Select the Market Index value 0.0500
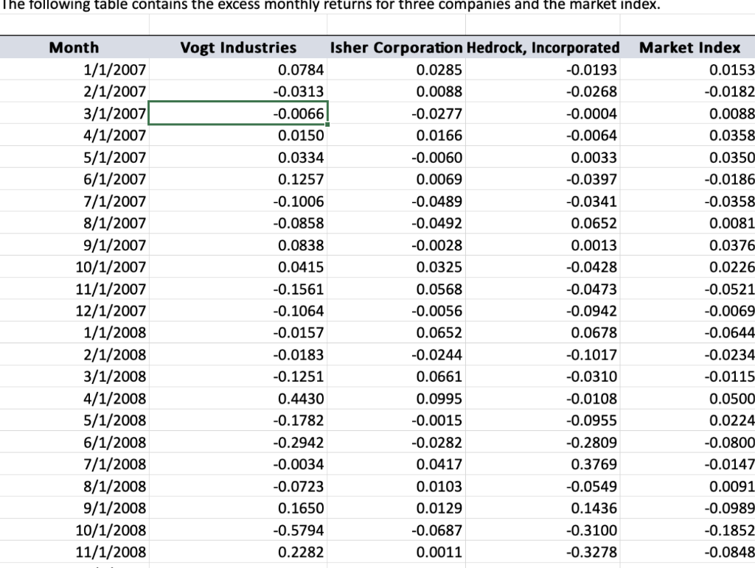 [734, 399]
